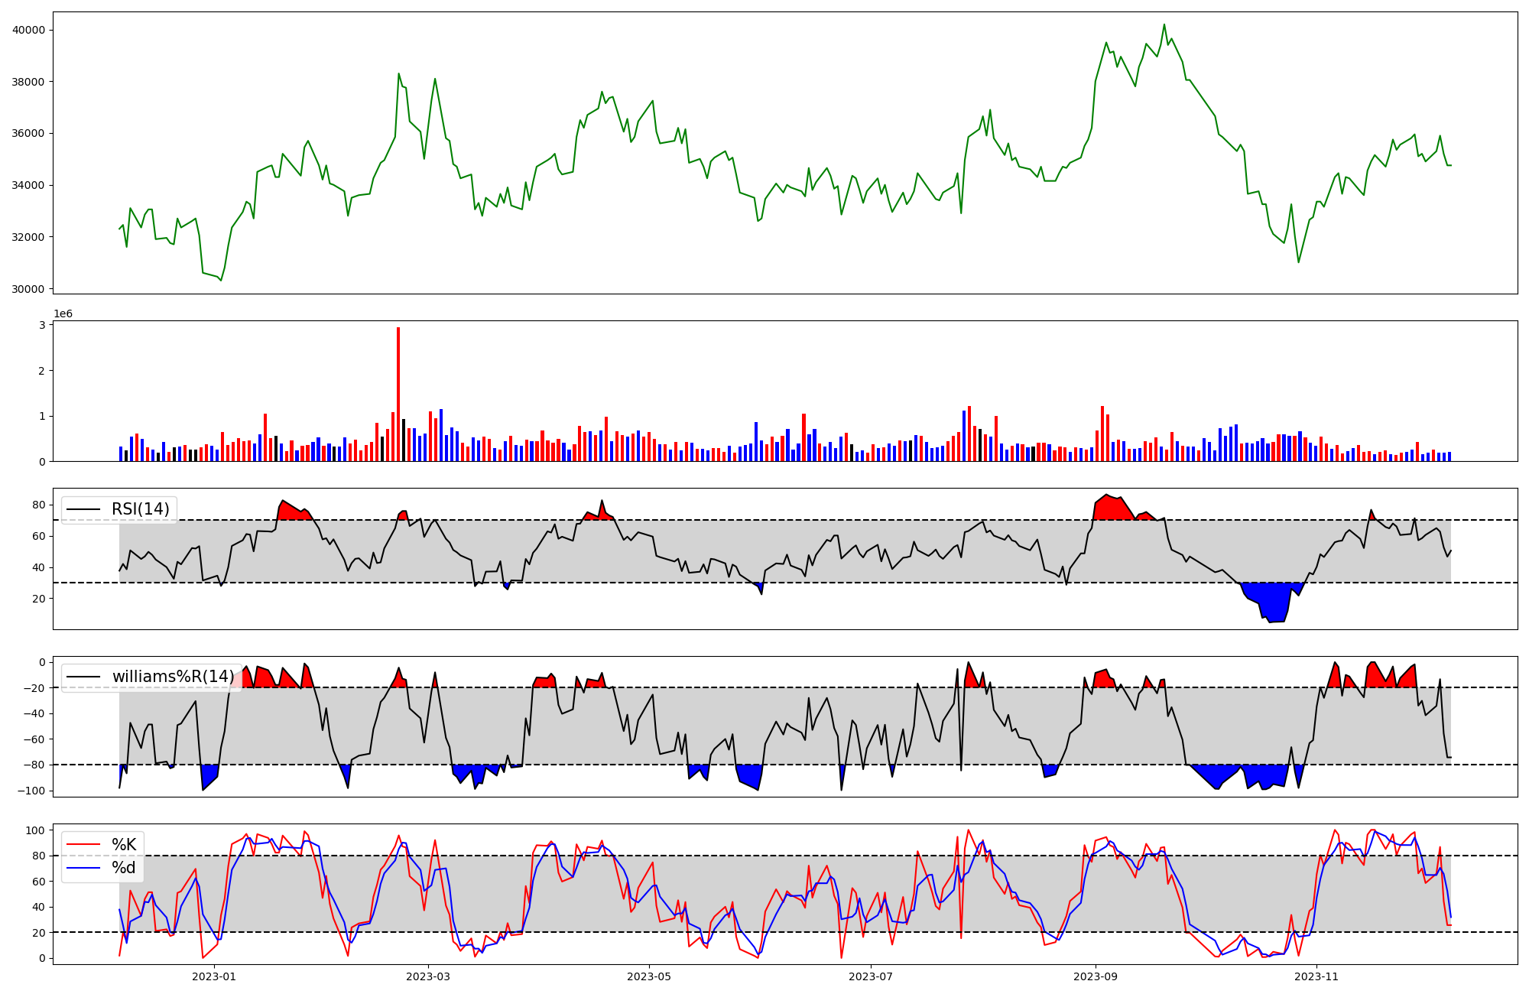Click the 2023-03 x-axis date label
1529x994 pixels.
(428, 976)
